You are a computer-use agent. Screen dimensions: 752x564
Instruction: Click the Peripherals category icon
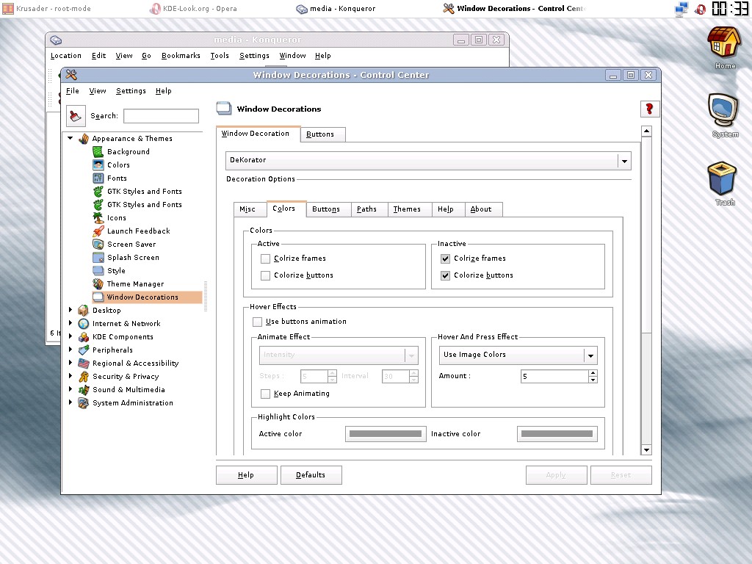tap(84, 350)
